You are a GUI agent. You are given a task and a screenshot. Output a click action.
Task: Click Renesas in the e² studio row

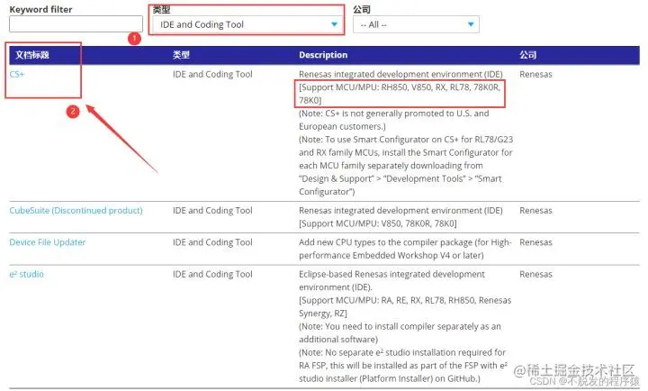point(535,274)
